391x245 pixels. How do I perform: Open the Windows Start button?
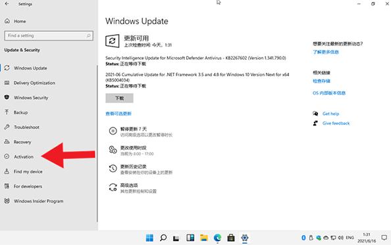(x=149, y=238)
